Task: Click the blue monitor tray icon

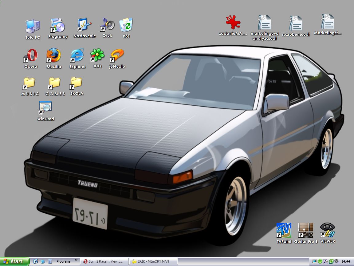Action: point(314,261)
